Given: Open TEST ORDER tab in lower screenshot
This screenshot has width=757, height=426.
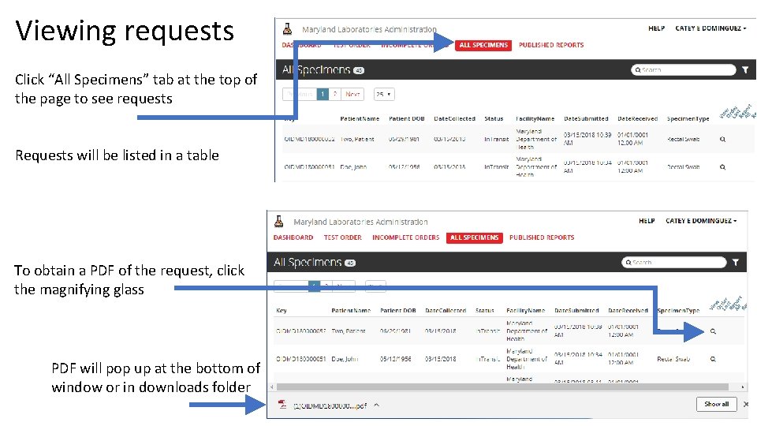Looking at the screenshot, I should click(x=342, y=237).
